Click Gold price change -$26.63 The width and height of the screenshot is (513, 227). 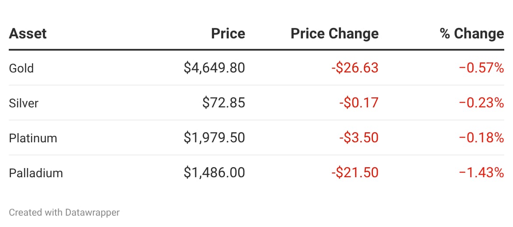click(355, 68)
